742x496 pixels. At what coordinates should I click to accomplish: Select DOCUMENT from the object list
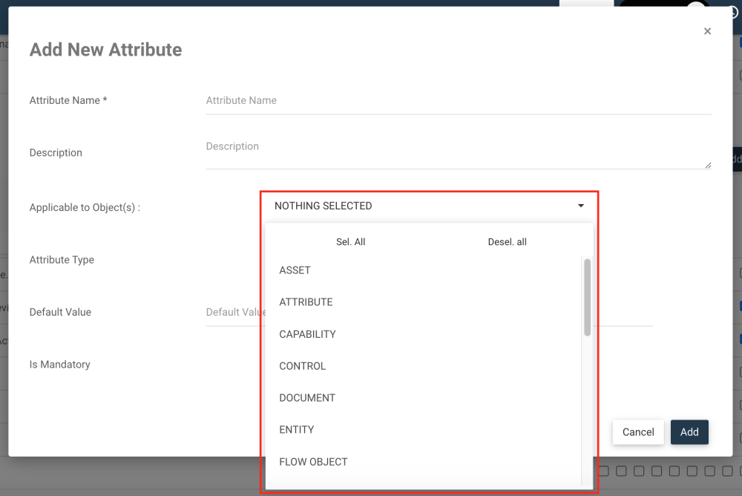pyautogui.click(x=306, y=398)
